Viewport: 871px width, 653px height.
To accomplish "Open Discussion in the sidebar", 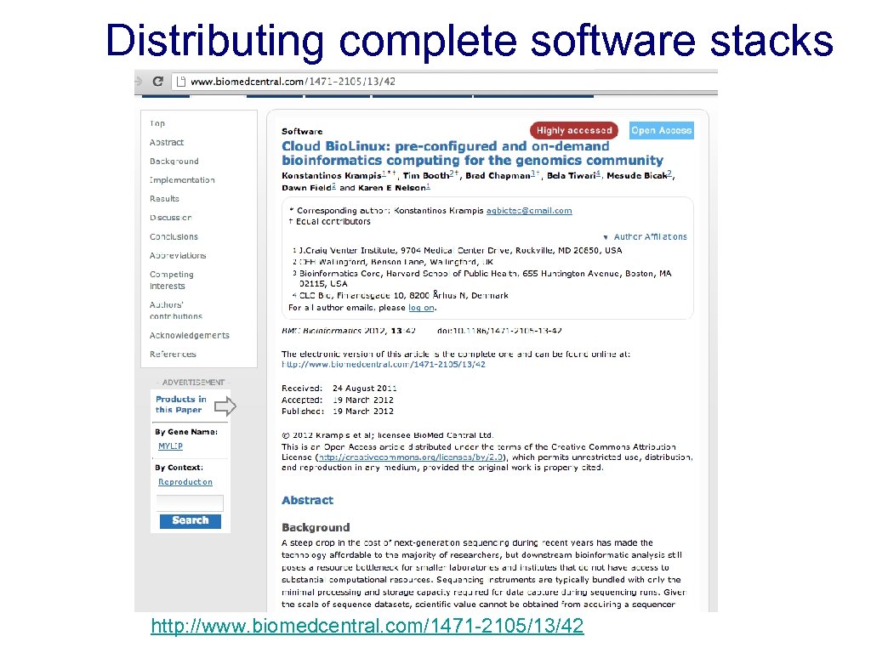I will click(170, 217).
